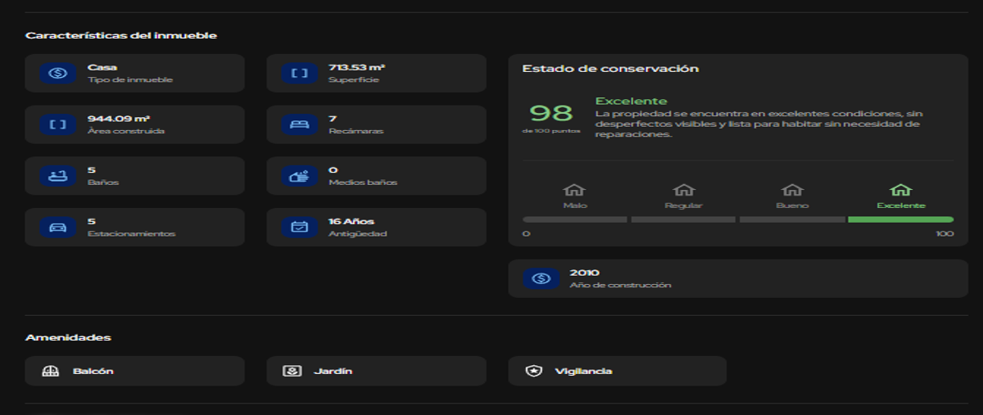Click the 'de 100 puntos' caption
This screenshot has width=983, height=415.
pyautogui.click(x=550, y=131)
